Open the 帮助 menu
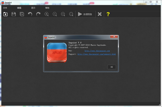This screenshot has width=162, height=107. 47,8
